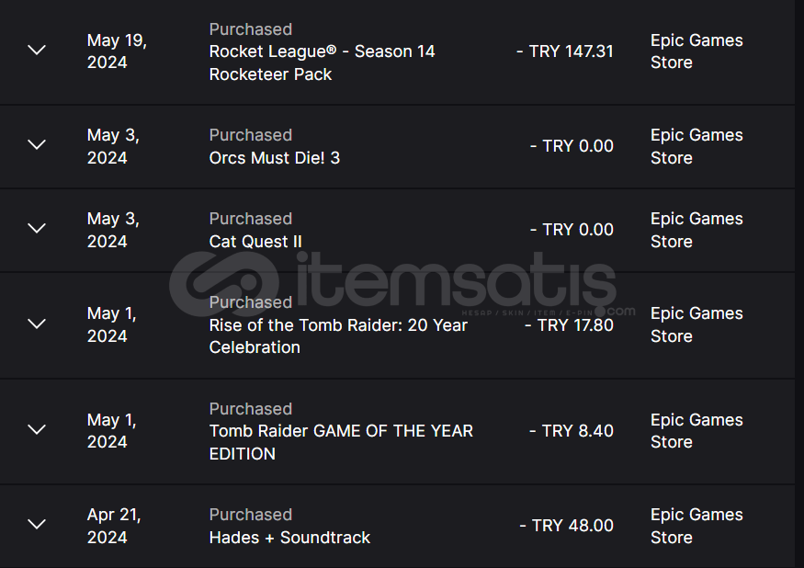This screenshot has height=568, width=804.
Task: Click the May 19, 2024 date
Action: pyautogui.click(x=117, y=51)
